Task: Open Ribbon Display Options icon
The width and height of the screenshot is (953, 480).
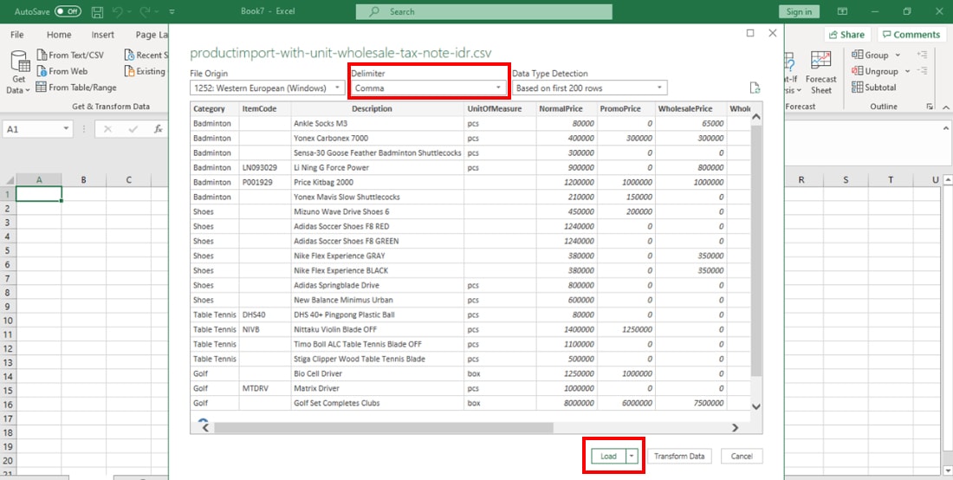Action: click(x=842, y=11)
